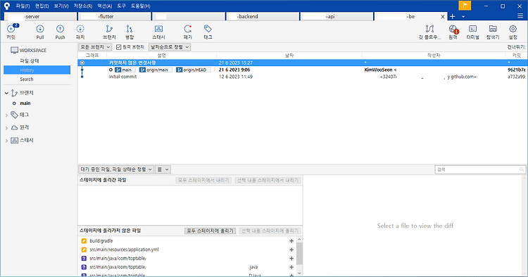Screen dimensions: 528x277
Task: Open the pending files sort (대기 중인 파일) dropdown
Action: [116, 169]
